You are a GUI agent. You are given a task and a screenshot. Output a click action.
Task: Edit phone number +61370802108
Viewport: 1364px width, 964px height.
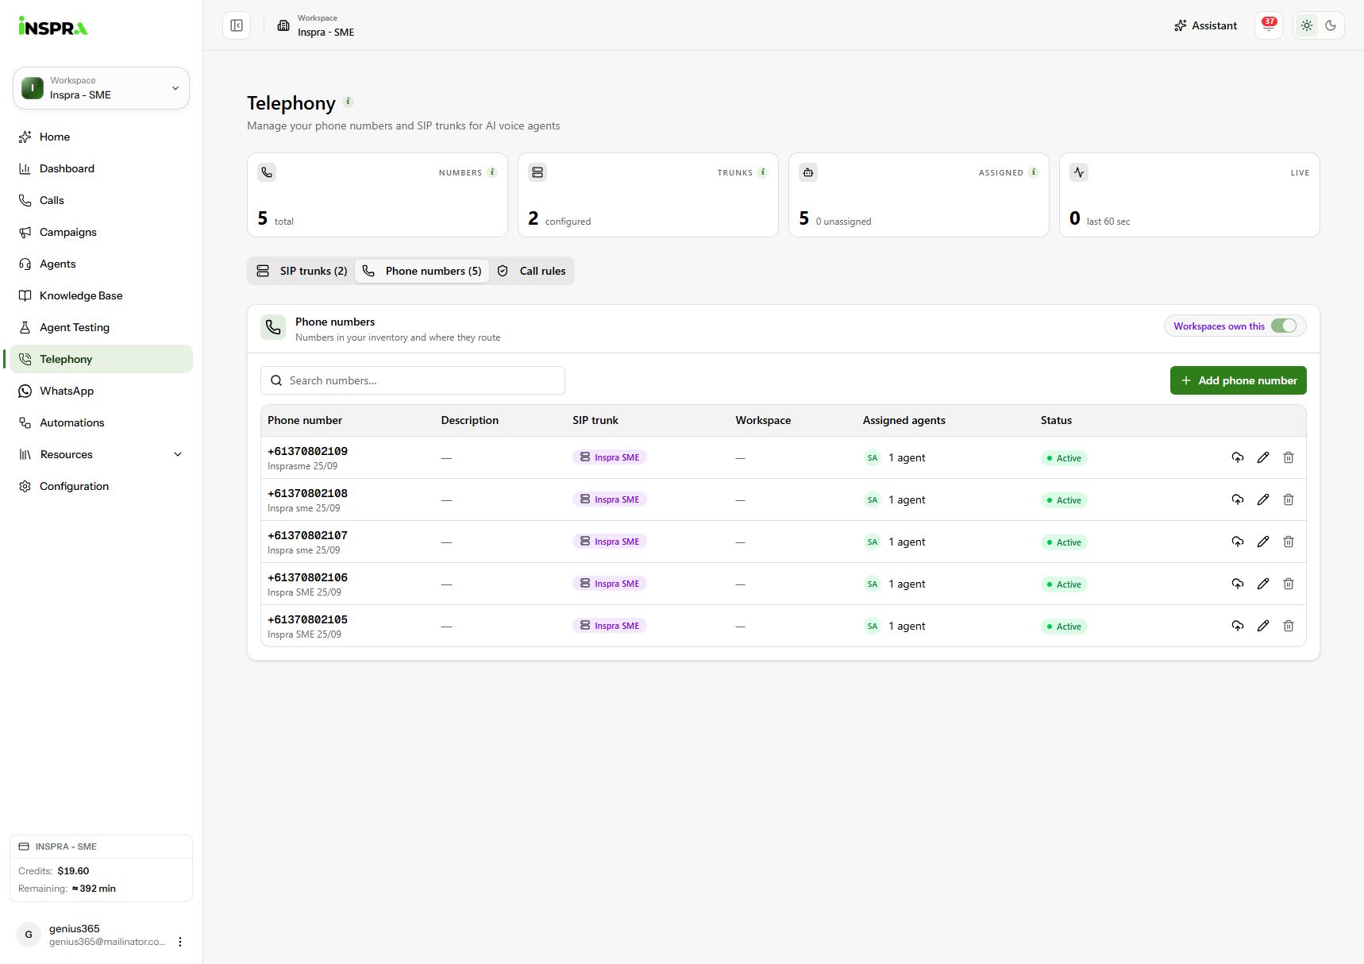pyautogui.click(x=1263, y=499)
